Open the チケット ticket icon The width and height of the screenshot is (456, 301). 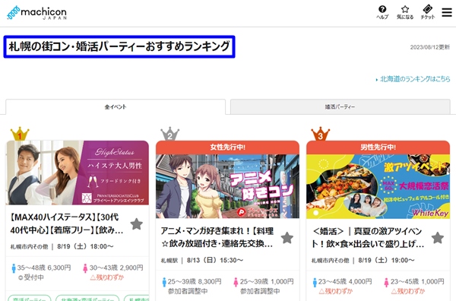point(427,12)
